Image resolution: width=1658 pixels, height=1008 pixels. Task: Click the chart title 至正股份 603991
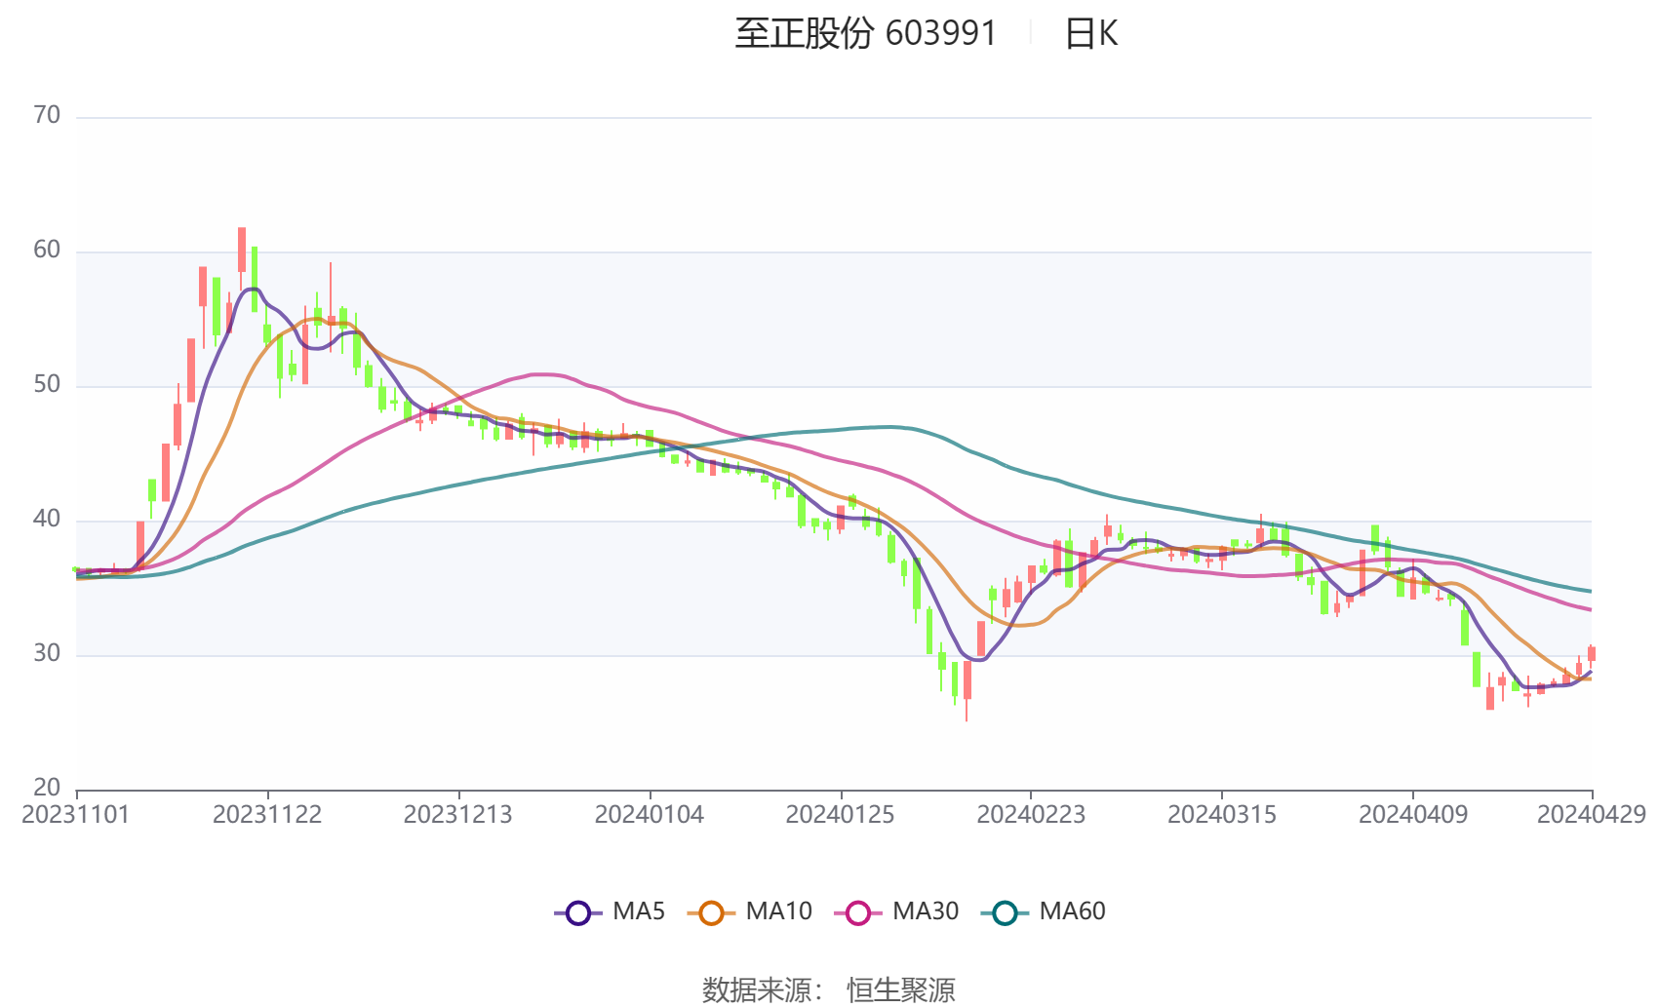point(866,33)
